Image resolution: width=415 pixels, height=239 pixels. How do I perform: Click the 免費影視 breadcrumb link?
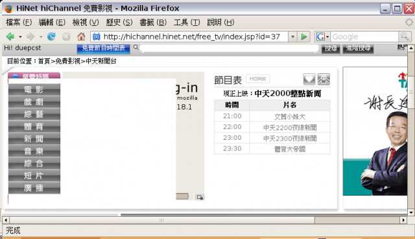click(67, 62)
